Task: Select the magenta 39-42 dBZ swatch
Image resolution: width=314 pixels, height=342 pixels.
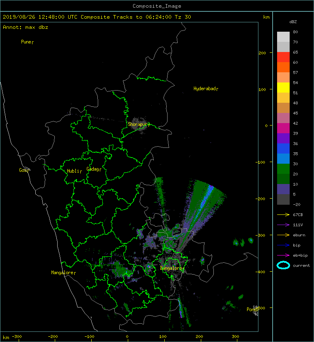Action: click(x=283, y=128)
